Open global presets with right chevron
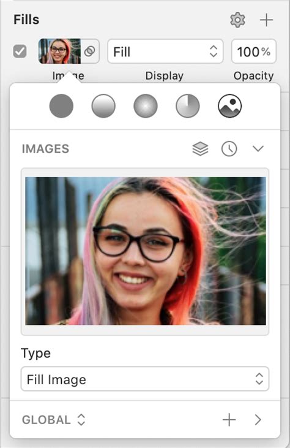Viewport: 290px width, 448px height. [x=258, y=420]
